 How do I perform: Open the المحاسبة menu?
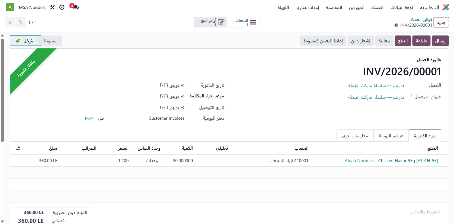334,7
